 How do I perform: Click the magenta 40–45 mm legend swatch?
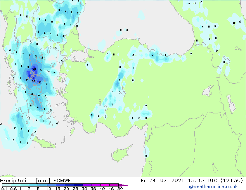click(x=105, y=185)
